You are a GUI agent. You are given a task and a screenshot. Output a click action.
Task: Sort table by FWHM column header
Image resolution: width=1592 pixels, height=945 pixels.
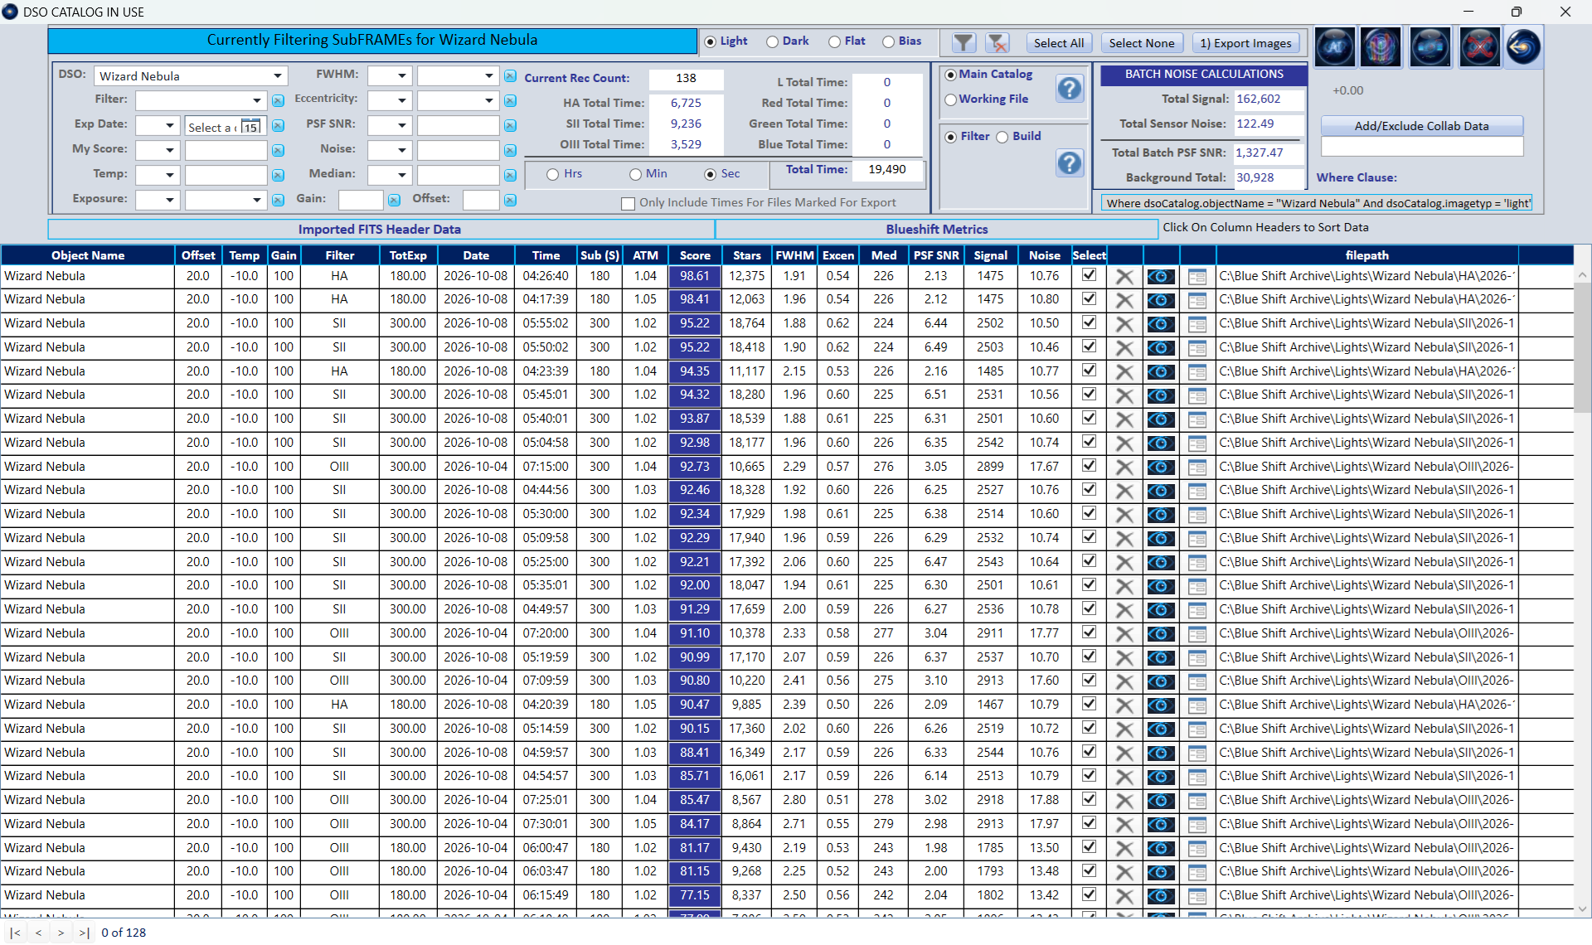click(x=794, y=255)
